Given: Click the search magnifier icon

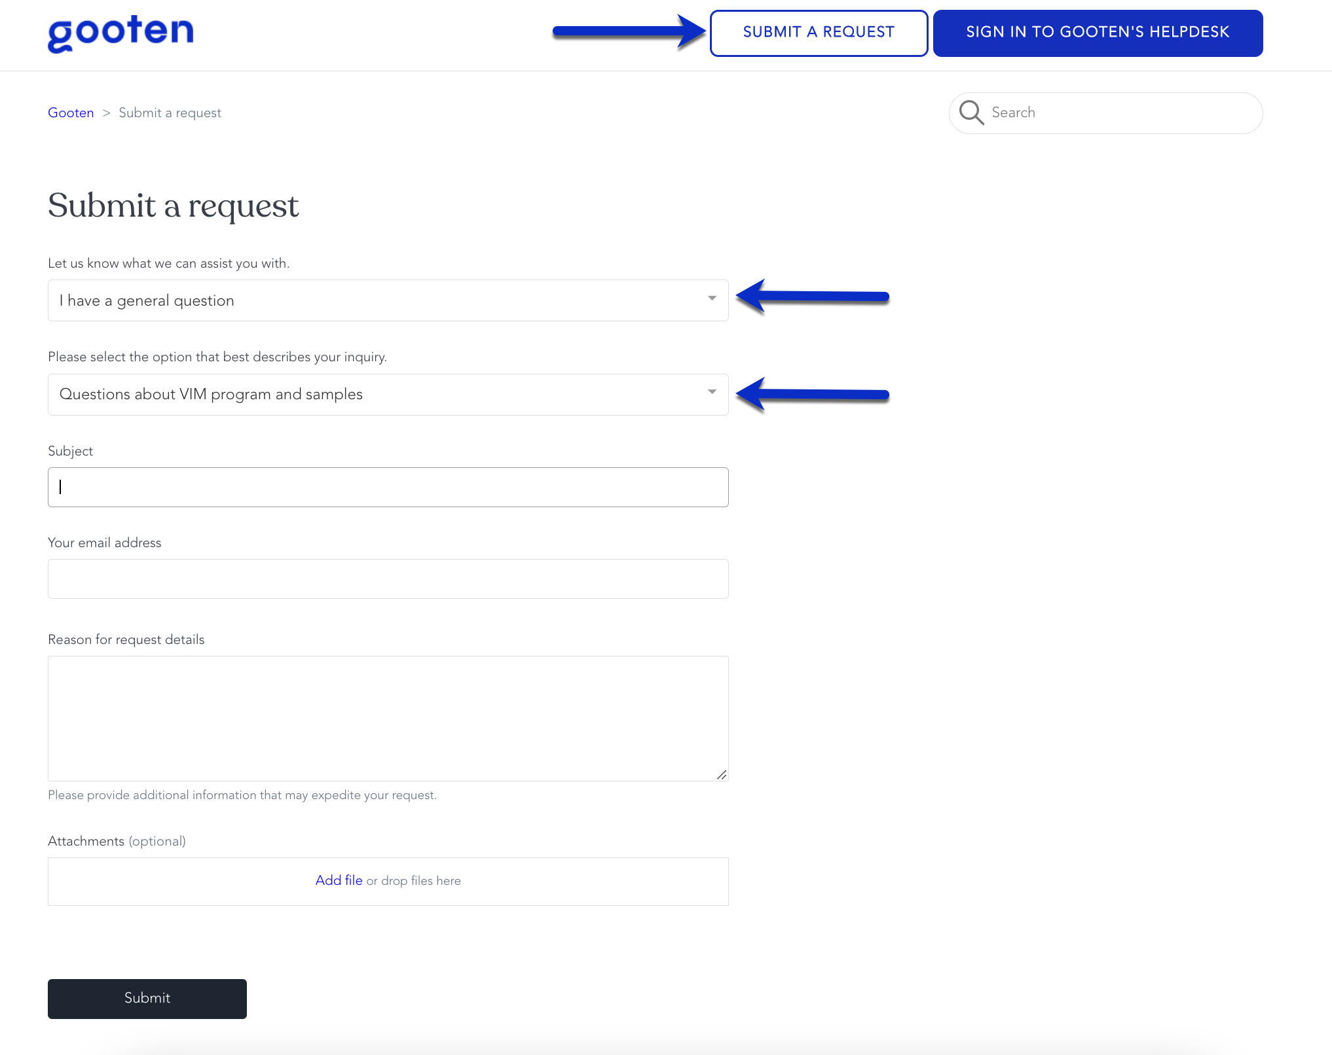Looking at the screenshot, I should (971, 113).
